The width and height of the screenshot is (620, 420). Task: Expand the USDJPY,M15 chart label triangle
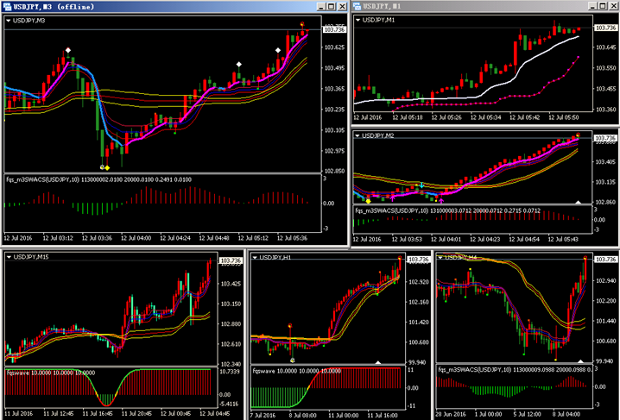point(8,256)
